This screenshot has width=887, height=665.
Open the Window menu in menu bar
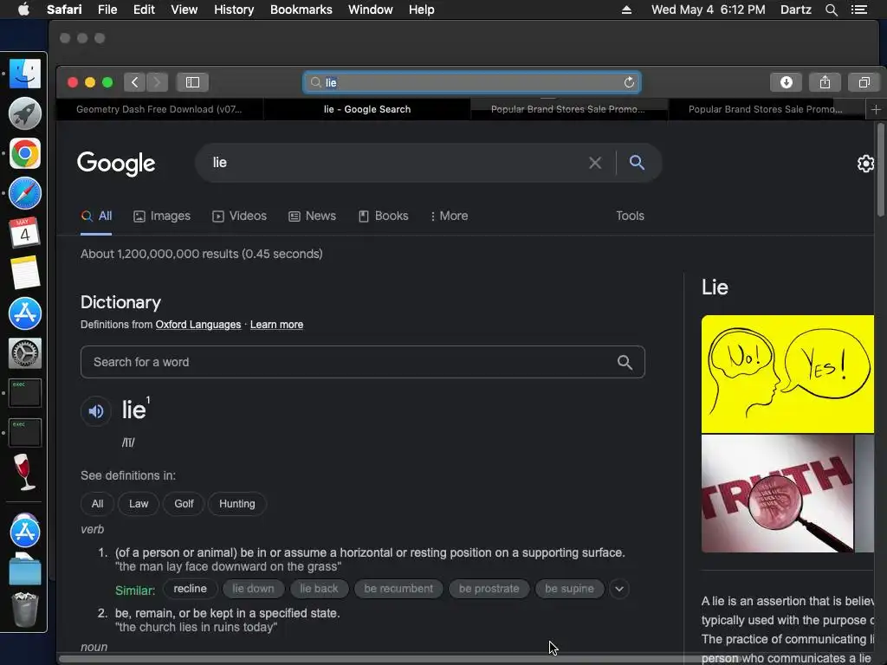click(370, 10)
